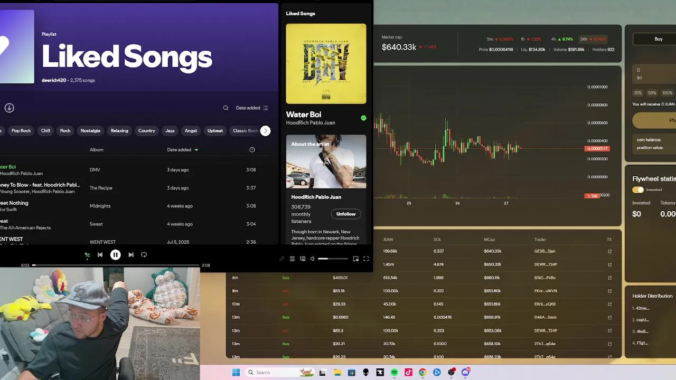The width and height of the screenshot is (676, 380).
Task: Select the Rock genre chip
Action: [x=65, y=130]
